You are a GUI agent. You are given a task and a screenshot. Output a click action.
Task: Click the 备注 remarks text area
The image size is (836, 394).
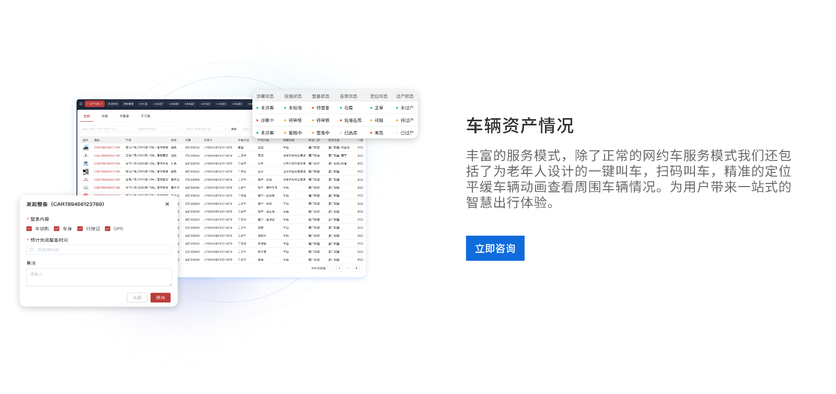[x=99, y=277]
